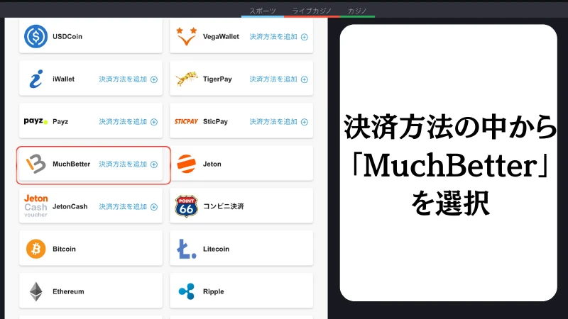Add payment method link for iWallet

pyautogui.click(x=129, y=79)
